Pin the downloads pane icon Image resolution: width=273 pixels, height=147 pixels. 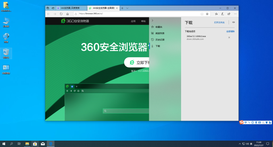click(x=234, y=22)
